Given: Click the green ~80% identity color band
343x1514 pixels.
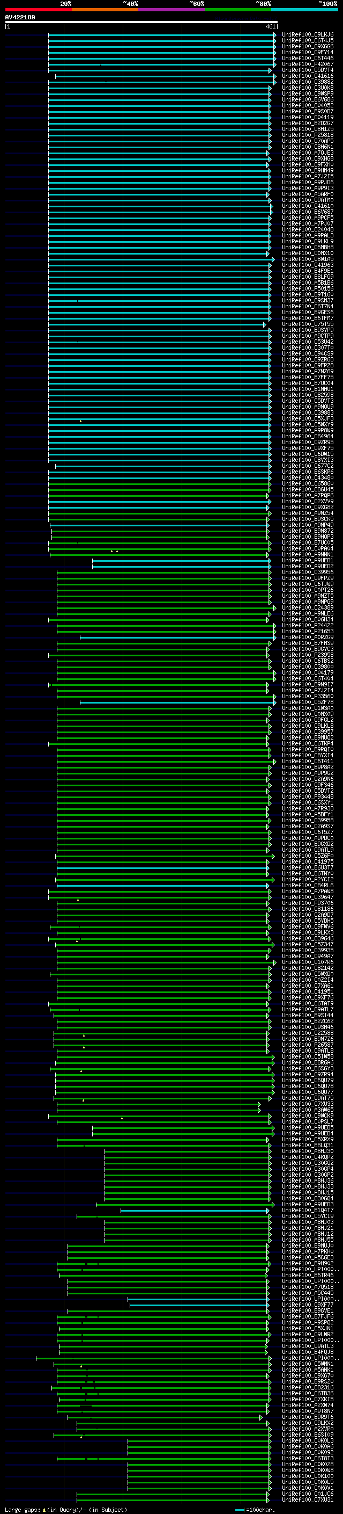Looking at the screenshot, I should 238,10.
